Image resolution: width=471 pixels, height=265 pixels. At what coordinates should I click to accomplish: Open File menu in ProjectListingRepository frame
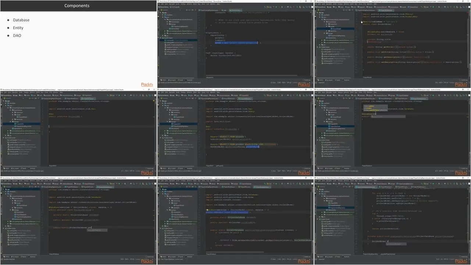(x=316, y=181)
